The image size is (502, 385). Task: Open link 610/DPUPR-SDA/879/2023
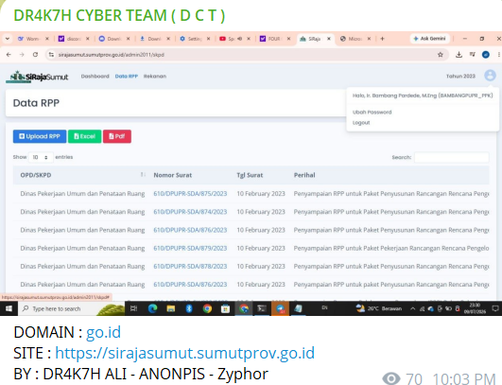[x=190, y=248]
